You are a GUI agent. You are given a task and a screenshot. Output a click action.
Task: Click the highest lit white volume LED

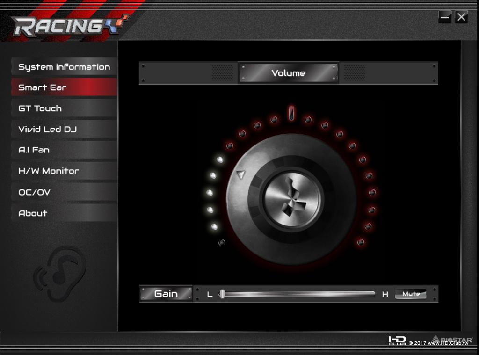(220, 159)
